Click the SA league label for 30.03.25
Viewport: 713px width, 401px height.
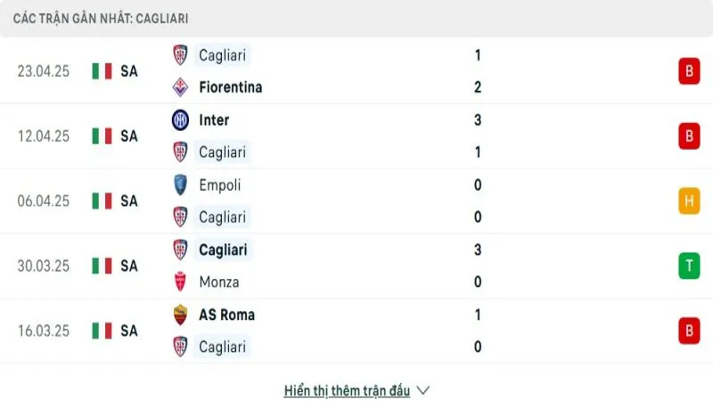click(x=129, y=266)
